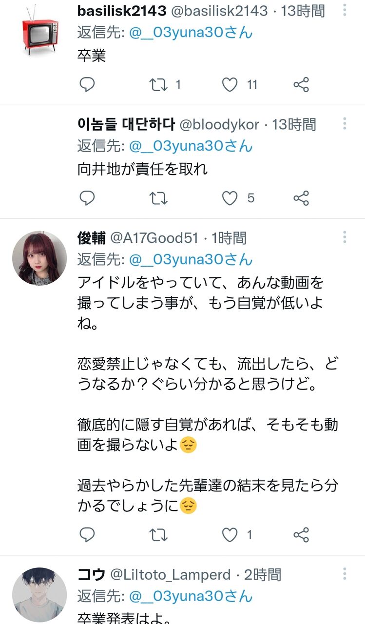This screenshot has height=624, width=365.
Task: Retweet bloodykor's 向井地が責任を取れ tweet
Action: click(158, 198)
